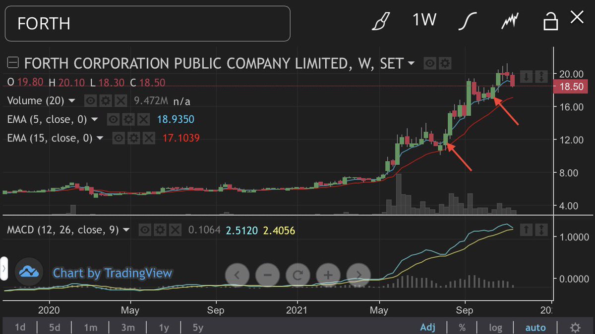This screenshot has width=595, height=334.
Task: Expand the MACD (12, 26, close, 9) dropdown
Action: (x=126, y=230)
